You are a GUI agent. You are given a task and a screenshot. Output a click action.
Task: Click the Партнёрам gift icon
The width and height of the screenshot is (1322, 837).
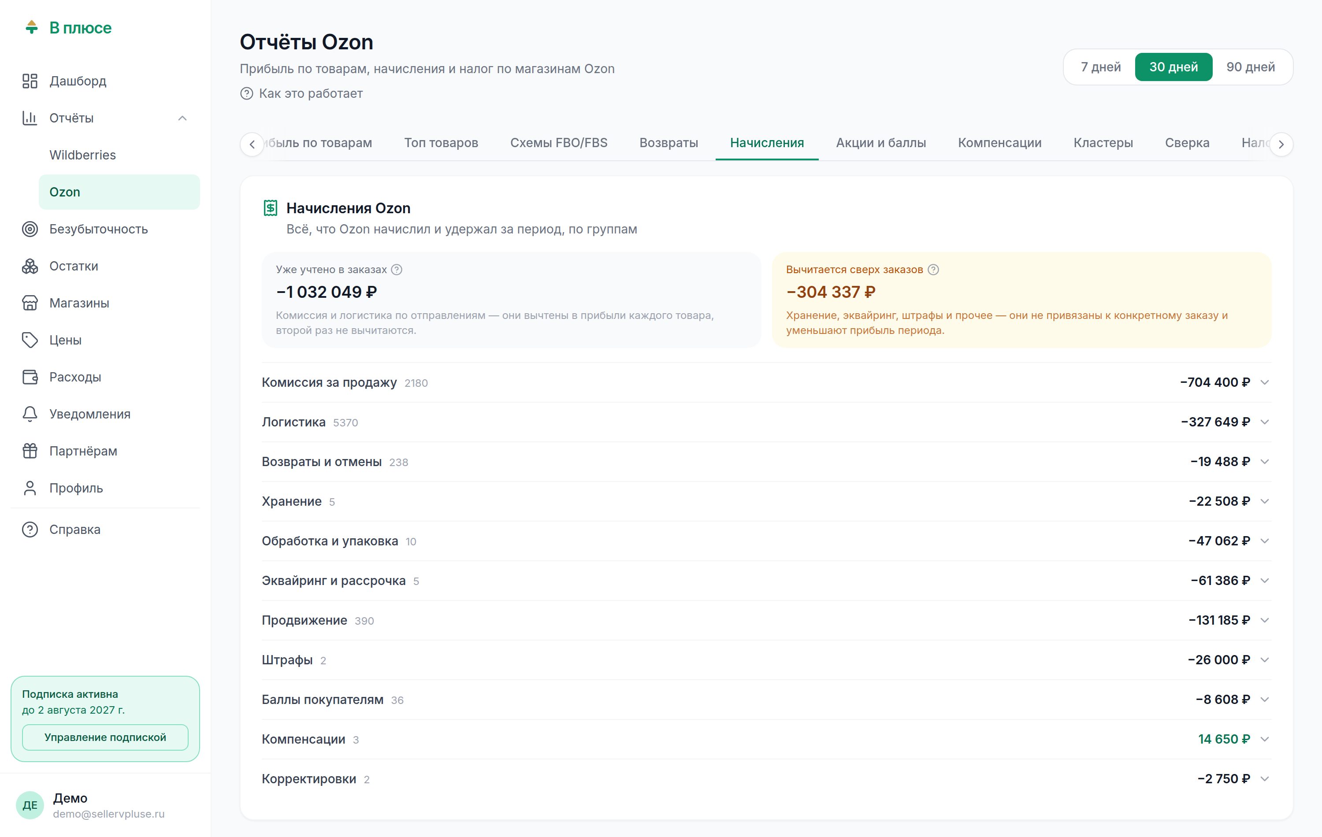30,451
